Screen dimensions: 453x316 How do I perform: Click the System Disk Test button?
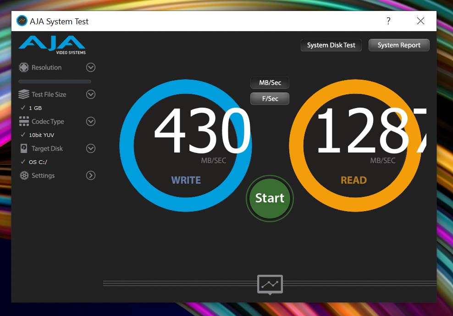331,45
